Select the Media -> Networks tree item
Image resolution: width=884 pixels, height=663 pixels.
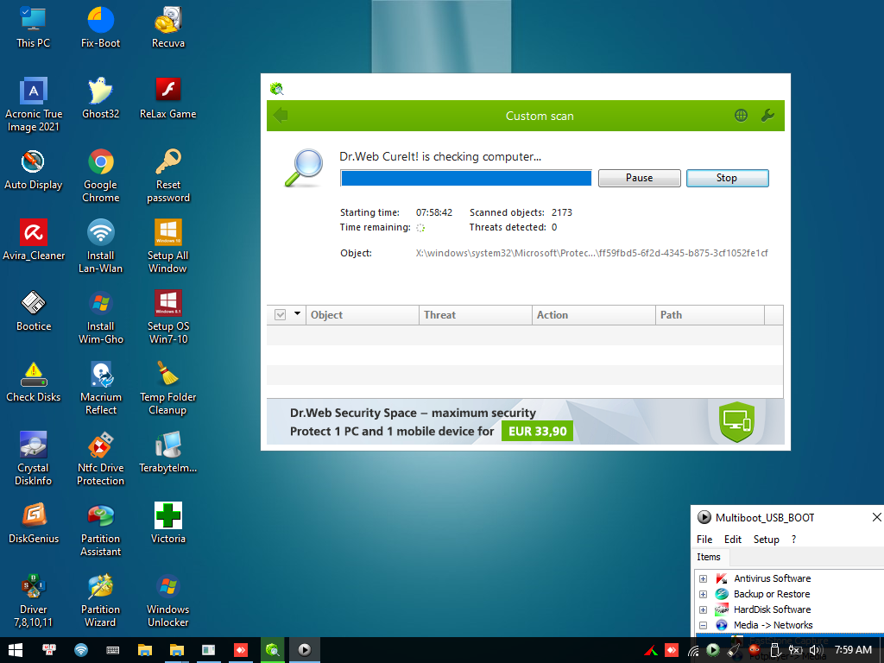[x=773, y=625]
